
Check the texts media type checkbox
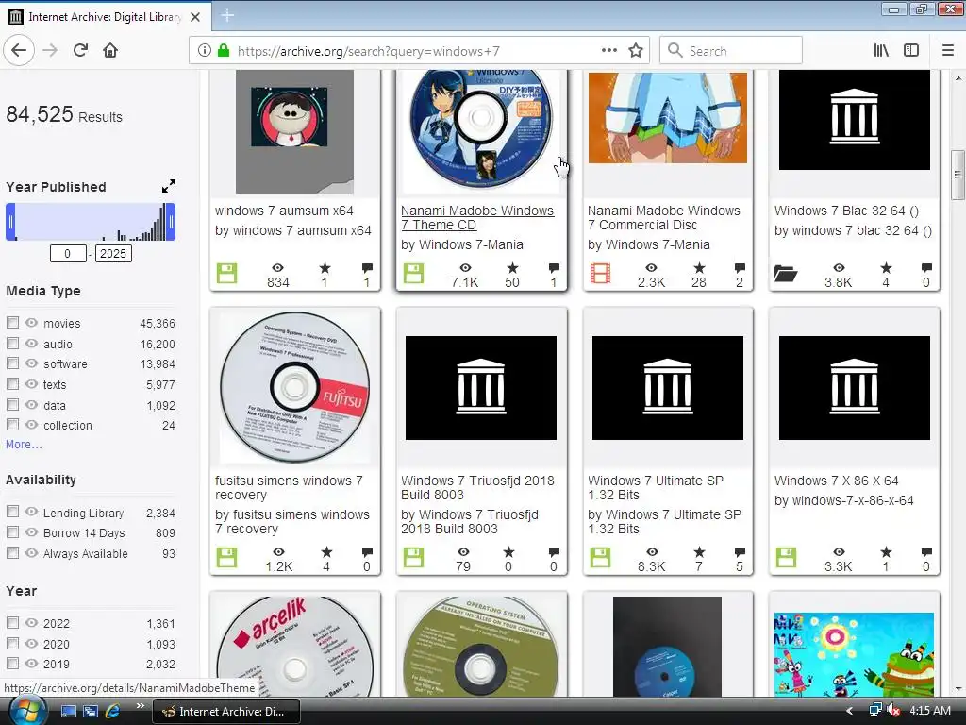coord(12,384)
